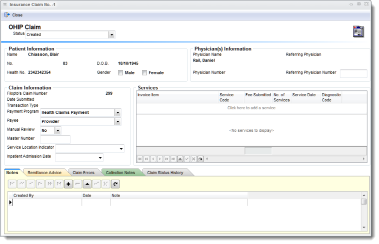Click the Close icon in the toolbar
The width and height of the screenshot is (379, 244).
click(7, 15)
